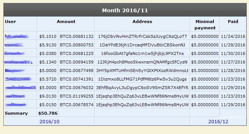Image resolution: width=249 pixels, height=134 pixels.
Task: Click the Address column header
Action: 142,22
